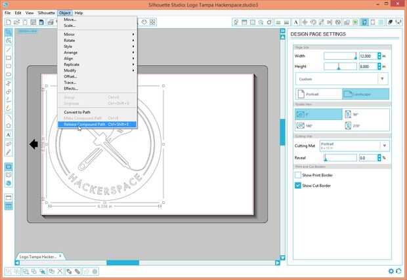Open the Help menu
The width and height of the screenshot is (407, 280).
(x=79, y=13)
